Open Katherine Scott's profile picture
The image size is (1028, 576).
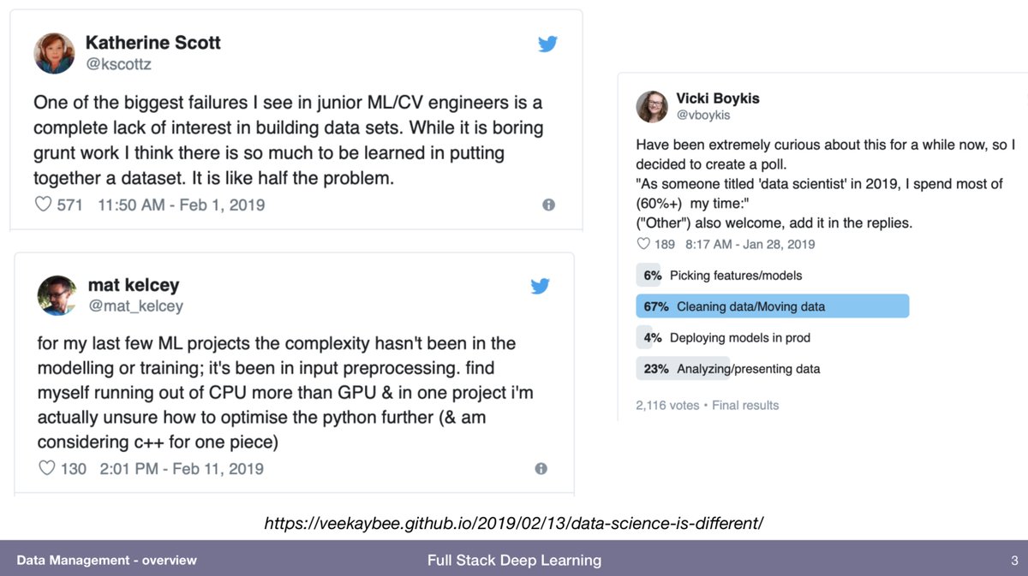click(x=54, y=53)
